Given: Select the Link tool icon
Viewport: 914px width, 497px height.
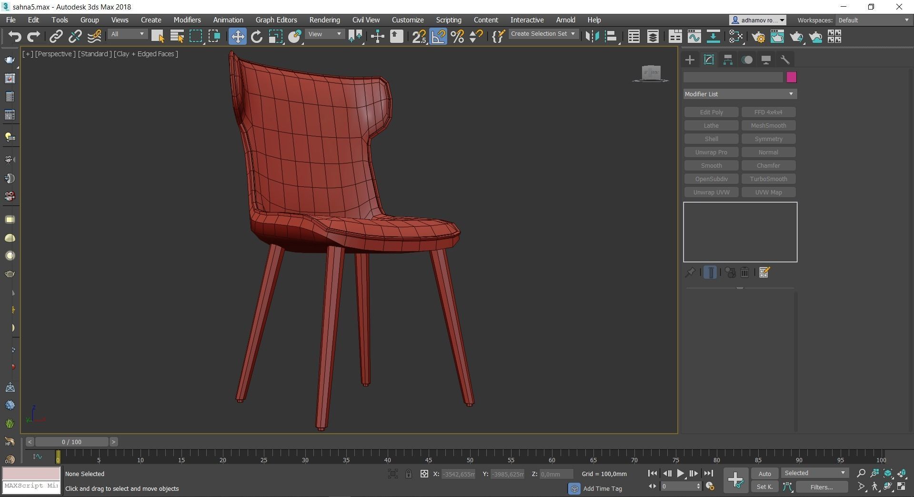Looking at the screenshot, I should [56, 37].
